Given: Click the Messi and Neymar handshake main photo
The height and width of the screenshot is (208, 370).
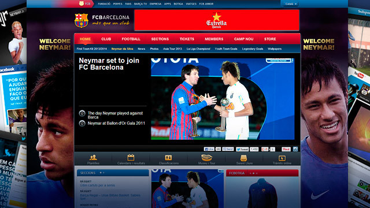Looking at the screenshot, I should coord(223,99).
